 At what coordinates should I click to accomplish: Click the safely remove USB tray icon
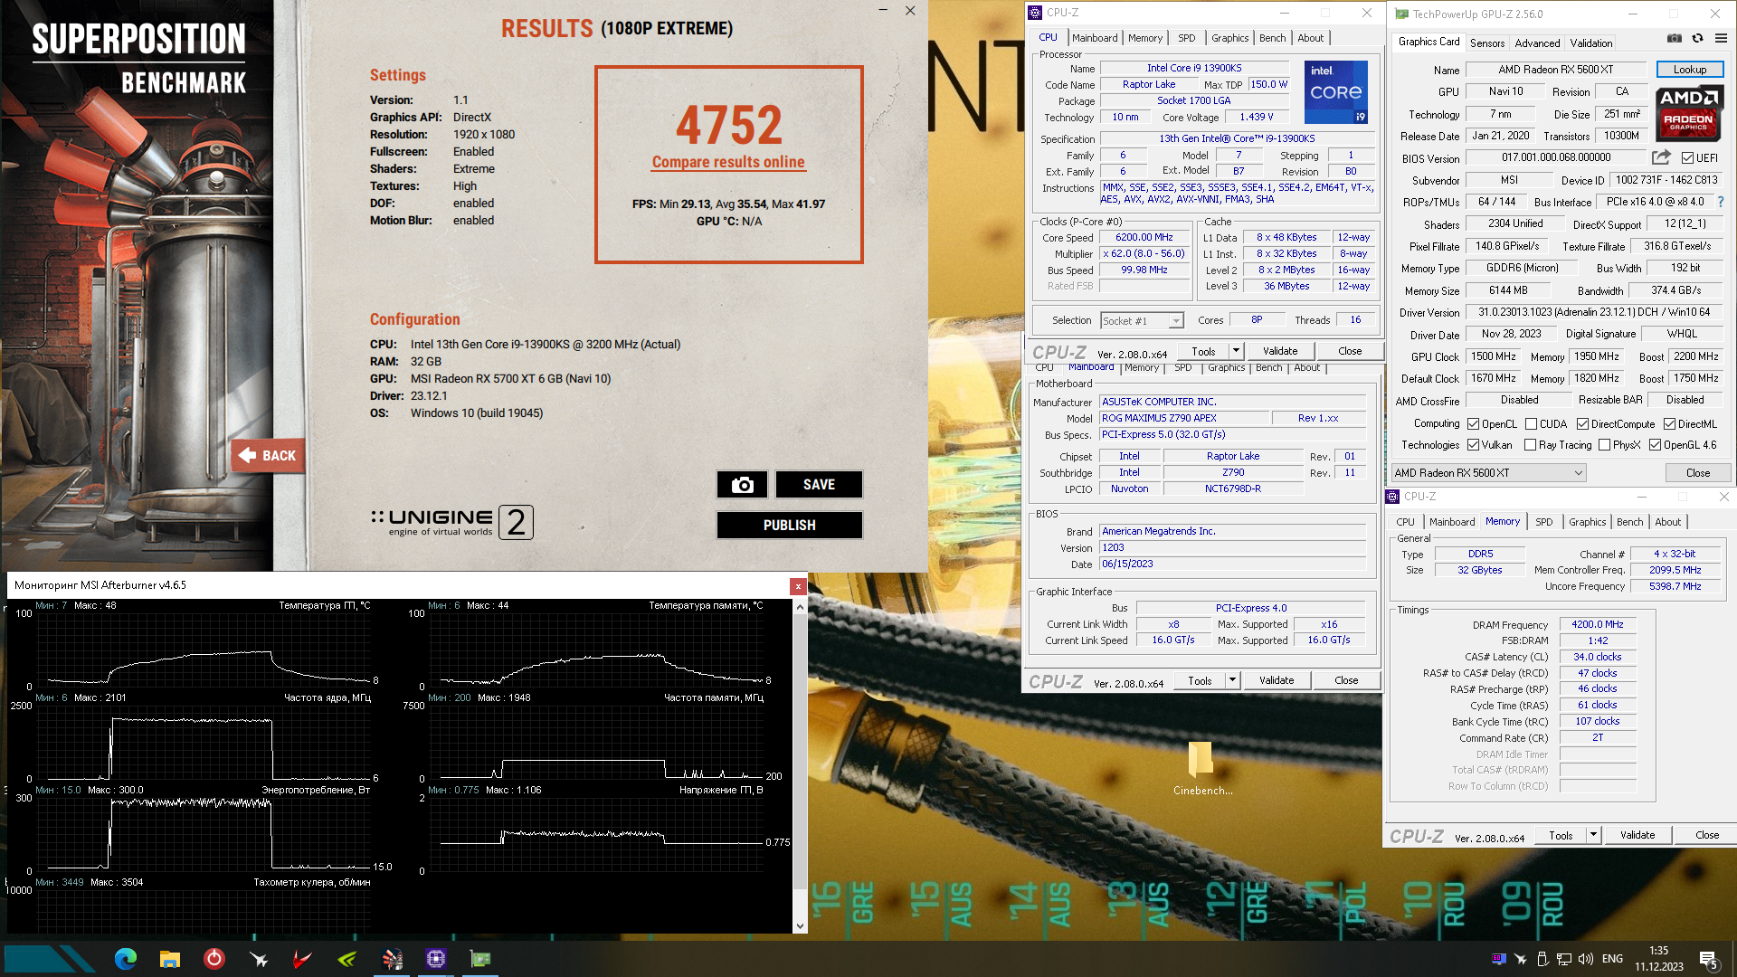point(1542,959)
